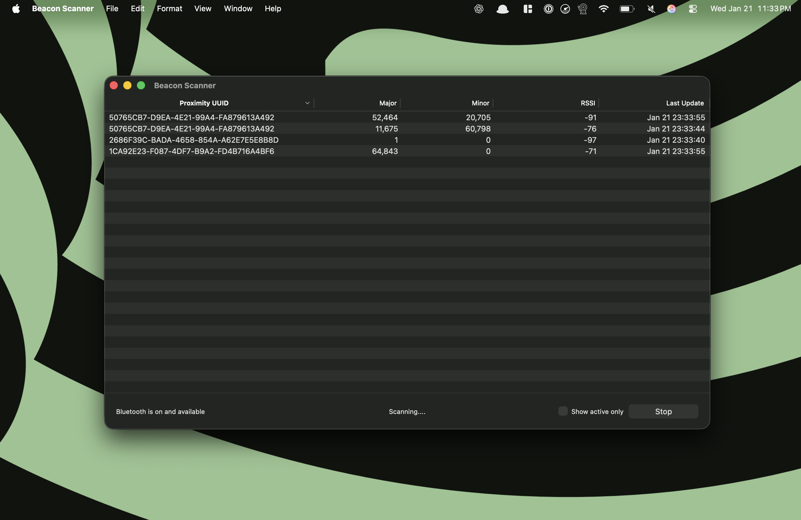Screen dimensions: 801x520
Task: Click the timestamp Jan 21 23:33:44
Action: (676, 129)
